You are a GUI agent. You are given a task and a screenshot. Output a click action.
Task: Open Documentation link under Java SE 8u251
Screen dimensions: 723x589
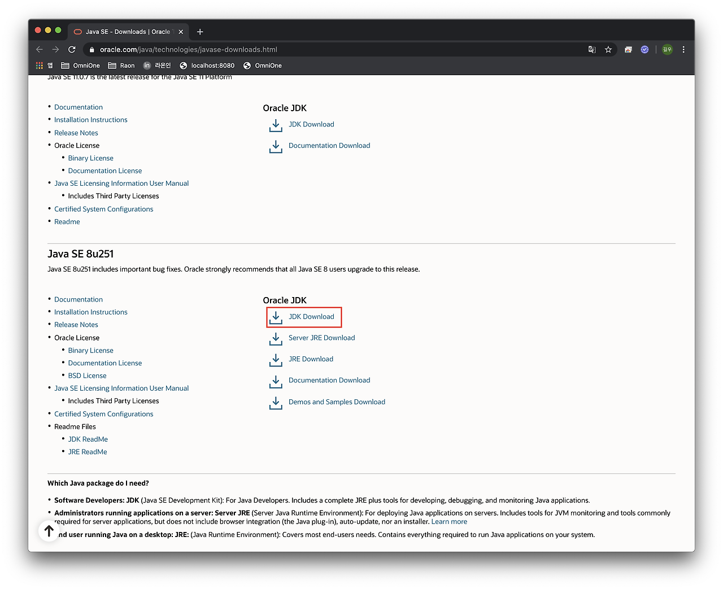(79, 299)
